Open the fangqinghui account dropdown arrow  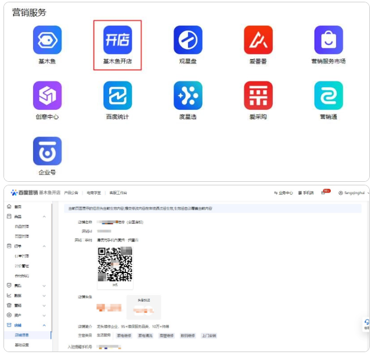coord(369,193)
